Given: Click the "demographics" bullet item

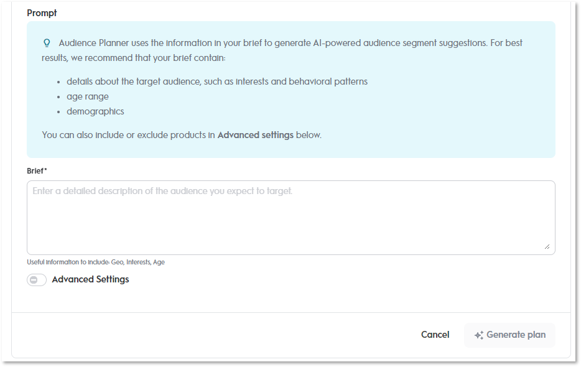Looking at the screenshot, I should point(95,111).
